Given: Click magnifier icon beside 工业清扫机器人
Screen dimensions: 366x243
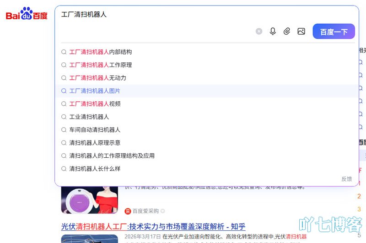Looking at the screenshot, I should [x=64, y=117].
